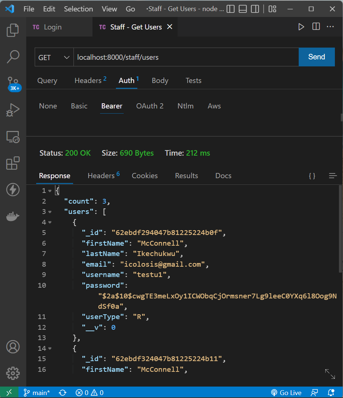Toggle the panel layout icon
Image resolution: width=343 pixels, height=398 pixels.
[x=243, y=9]
